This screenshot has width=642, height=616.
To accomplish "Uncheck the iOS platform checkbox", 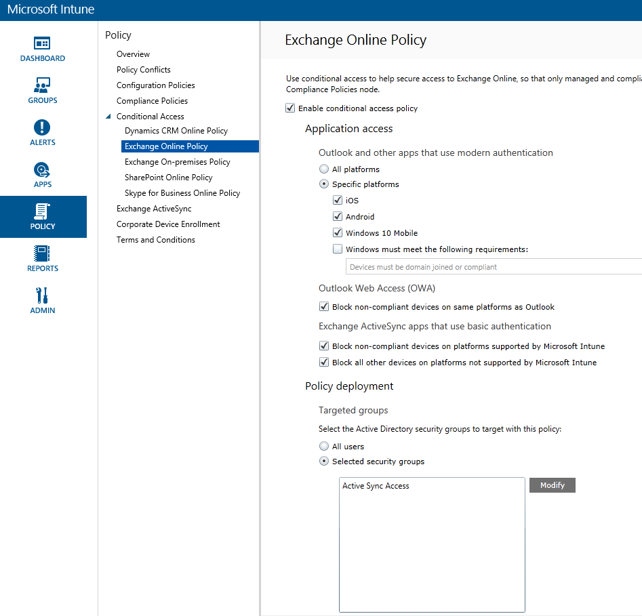I will (338, 200).
